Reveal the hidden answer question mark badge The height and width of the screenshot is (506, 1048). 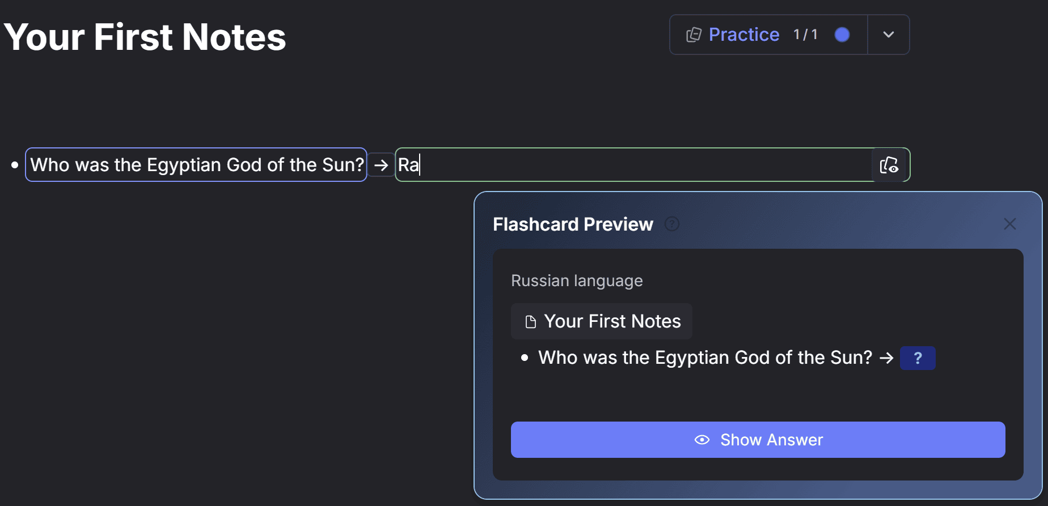click(918, 358)
